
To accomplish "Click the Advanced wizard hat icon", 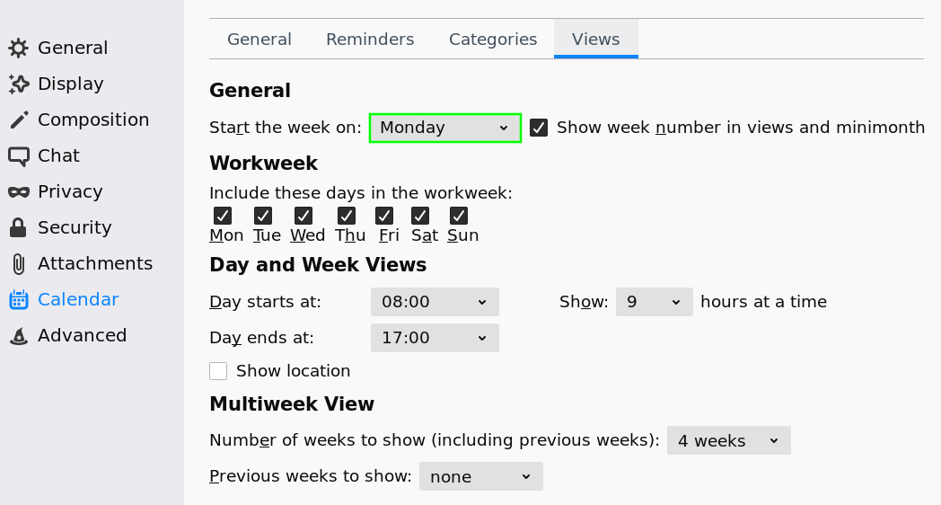I will coord(19,336).
